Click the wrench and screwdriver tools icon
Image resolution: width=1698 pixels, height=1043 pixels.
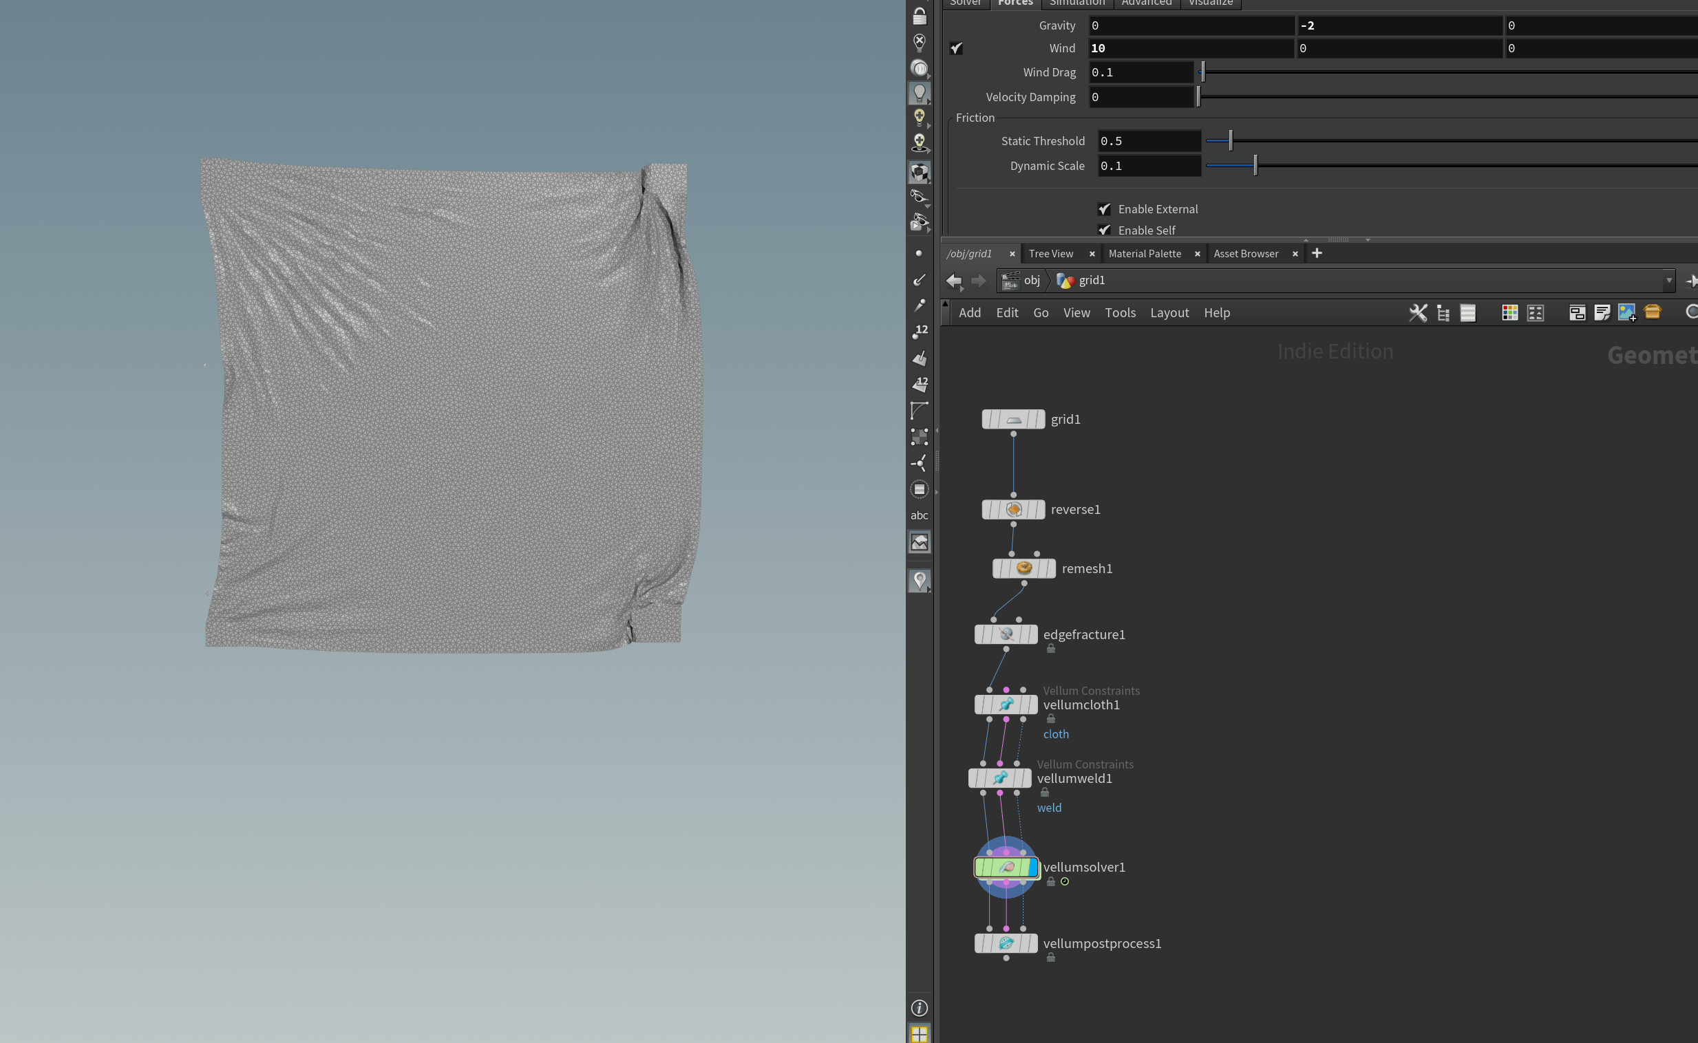pyautogui.click(x=1418, y=312)
